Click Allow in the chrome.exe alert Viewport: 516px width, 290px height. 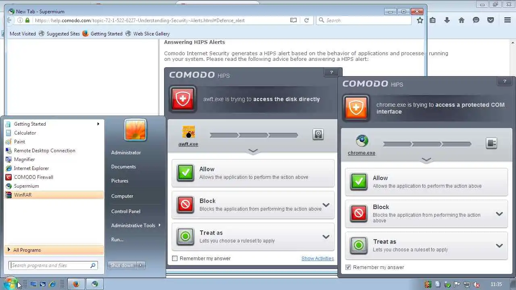pos(427,182)
